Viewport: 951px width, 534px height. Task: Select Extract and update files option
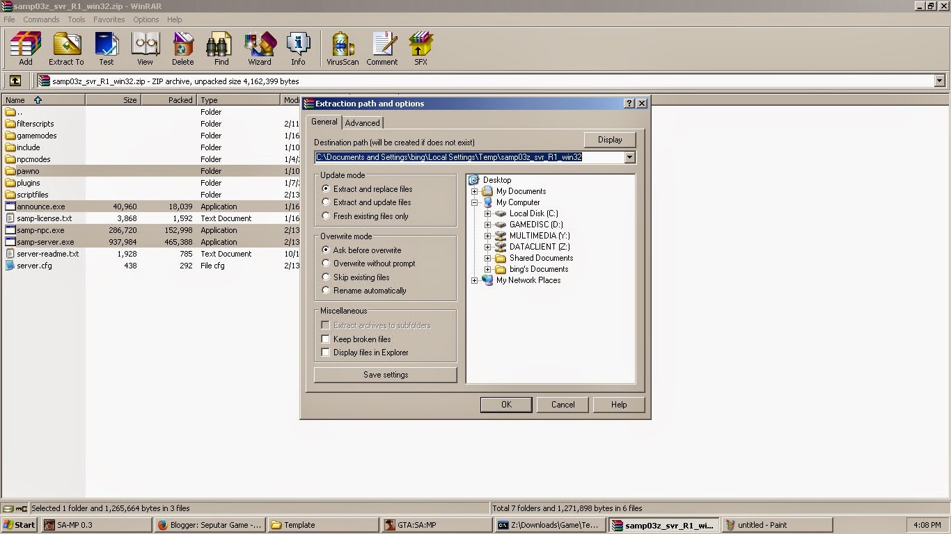click(326, 202)
